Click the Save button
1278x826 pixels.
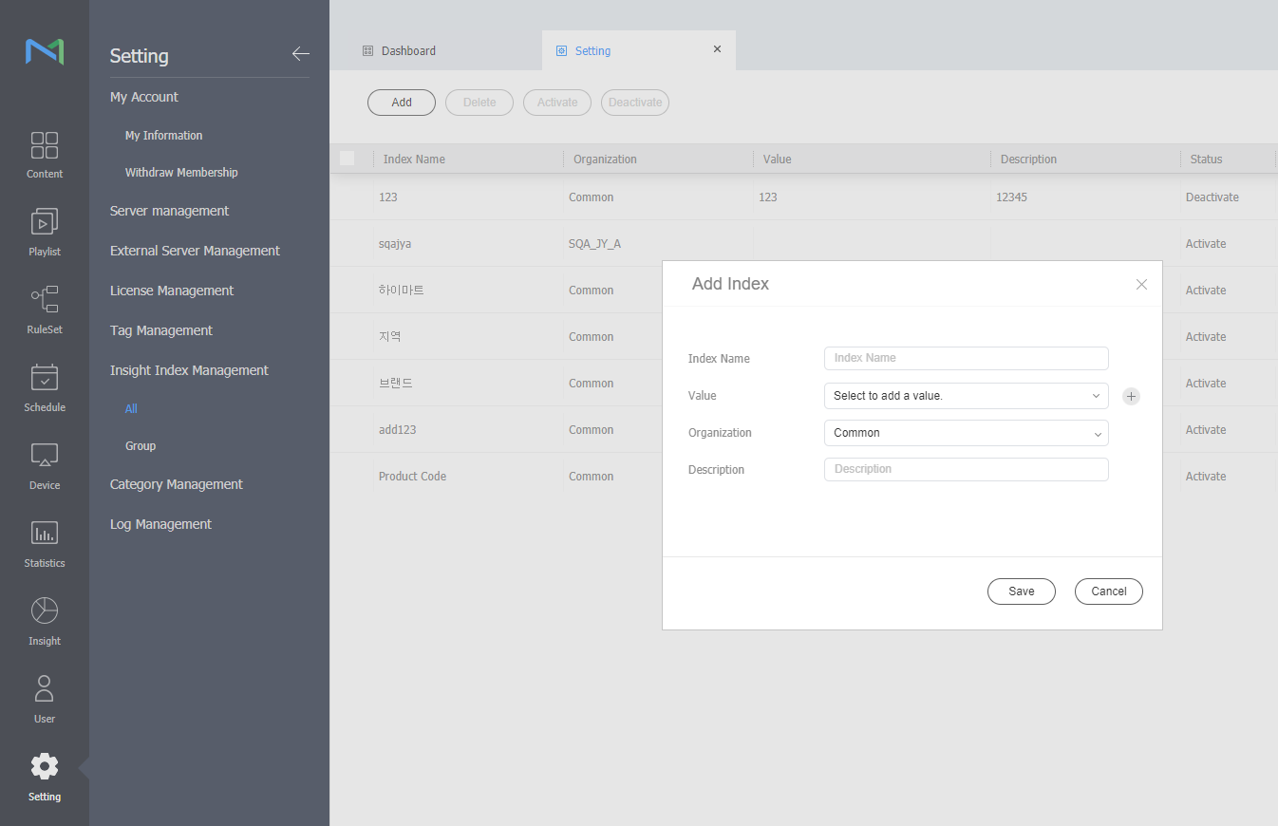[x=1021, y=591]
